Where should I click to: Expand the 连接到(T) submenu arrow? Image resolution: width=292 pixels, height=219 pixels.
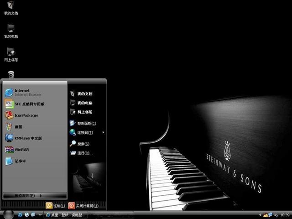point(103,132)
